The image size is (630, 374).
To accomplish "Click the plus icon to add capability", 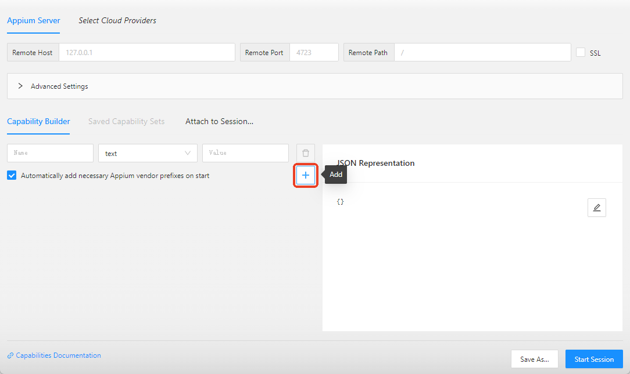I will pos(305,175).
